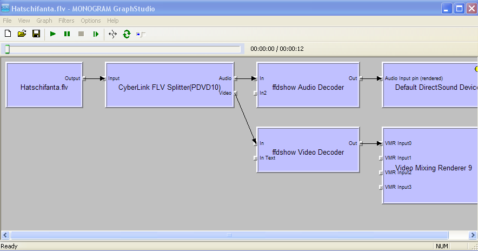
Task: Save the graph with the floppy disk icon
Action: [x=36, y=34]
